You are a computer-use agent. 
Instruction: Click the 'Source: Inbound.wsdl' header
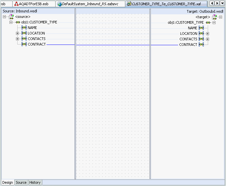click(x=20, y=11)
